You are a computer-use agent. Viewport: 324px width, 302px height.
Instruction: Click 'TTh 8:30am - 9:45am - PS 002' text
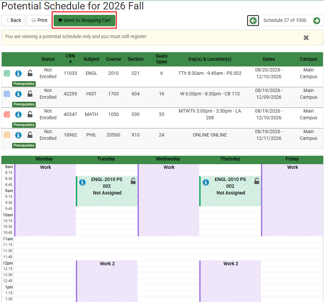tap(210, 73)
